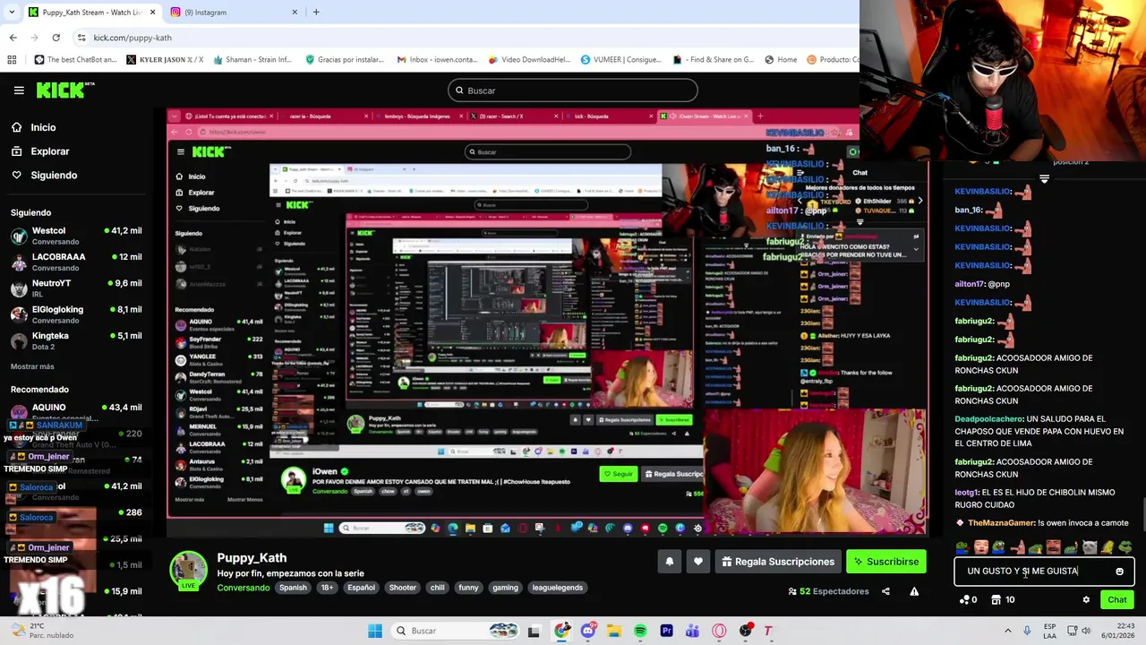Show hidden system tray icons
Viewport: 1146px width, 645px height.
1008,631
